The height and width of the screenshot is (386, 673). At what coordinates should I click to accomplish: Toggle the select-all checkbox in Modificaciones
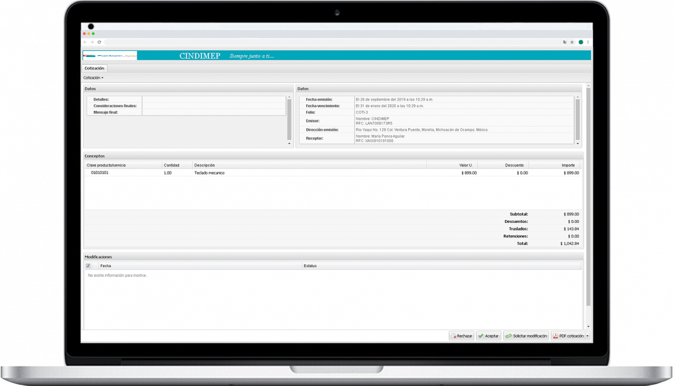pyautogui.click(x=89, y=265)
